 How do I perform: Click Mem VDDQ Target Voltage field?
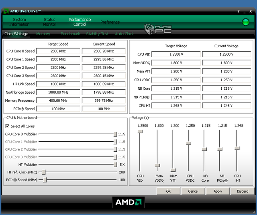pyautogui.click(x=176, y=63)
